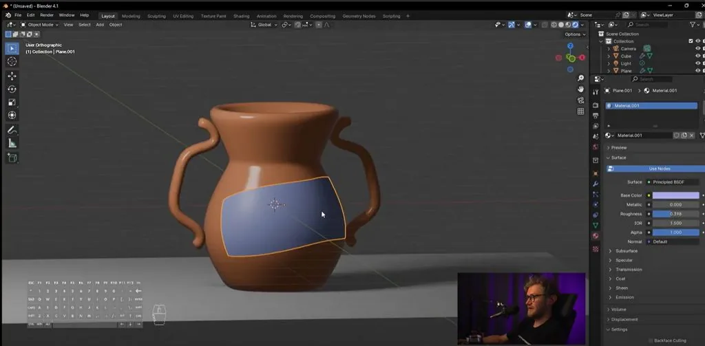This screenshot has width=705, height=346.
Task: Open the Render menu
Action: click(47, 15)
